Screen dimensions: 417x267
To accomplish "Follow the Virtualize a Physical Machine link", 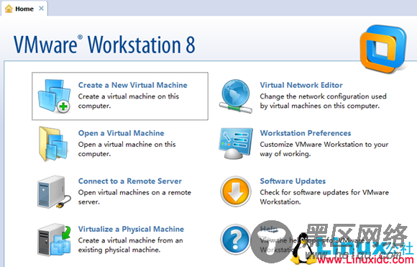I will (131, 229).
